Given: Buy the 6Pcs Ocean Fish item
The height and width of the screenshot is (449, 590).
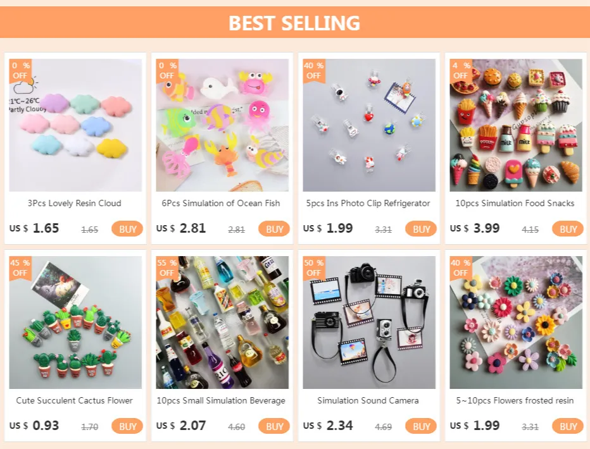Looking at the screenshot, I should (274, 229).
